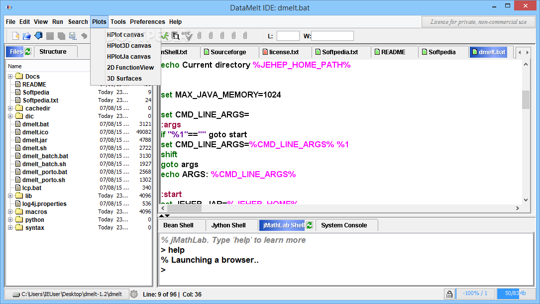Screen dimensions: 540x304
Task: Click the editor vertical scrollbar thumb
Action: (x=526, y=100)
